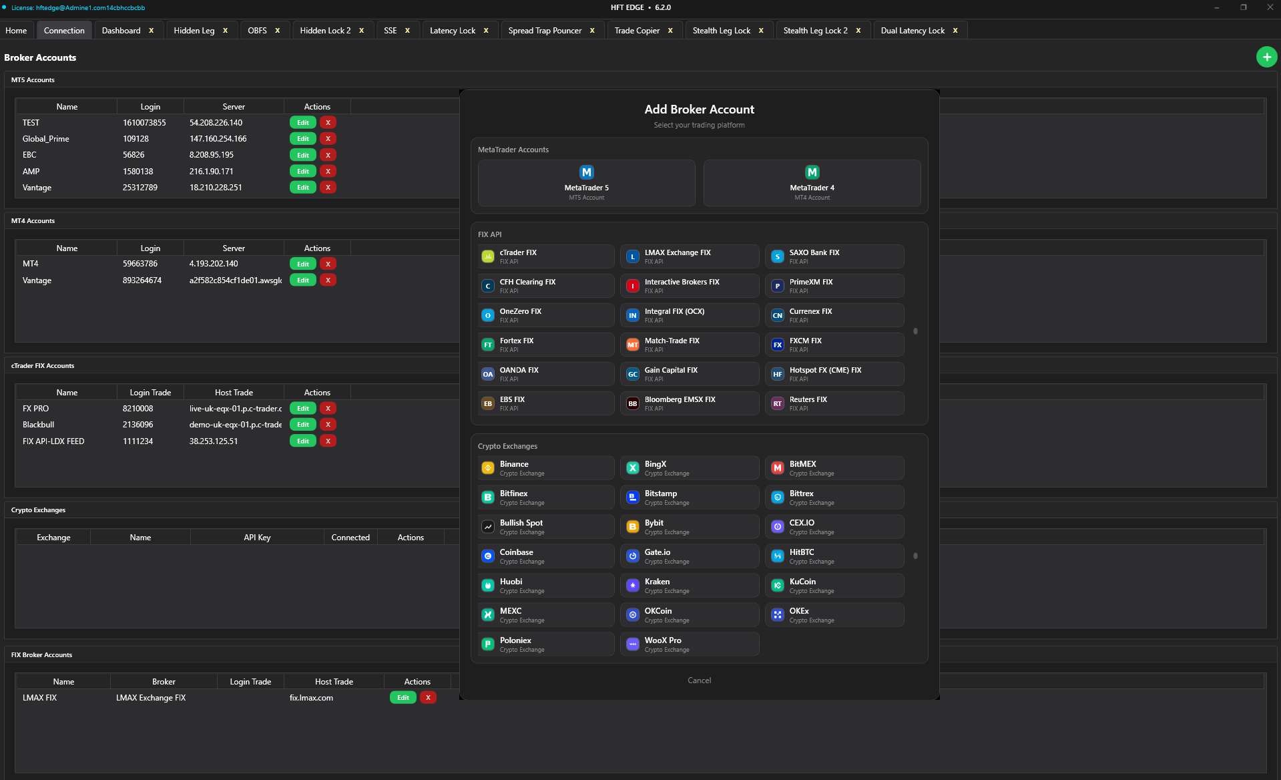Choose the OANDA FIX icon
The image size is (1281, 780).
(488, 374)
